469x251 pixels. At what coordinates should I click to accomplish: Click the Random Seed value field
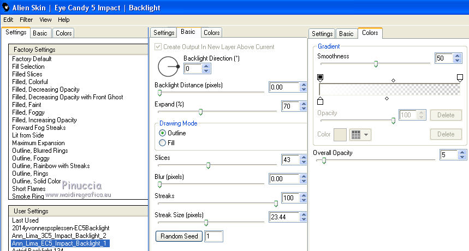pos(213,236)
